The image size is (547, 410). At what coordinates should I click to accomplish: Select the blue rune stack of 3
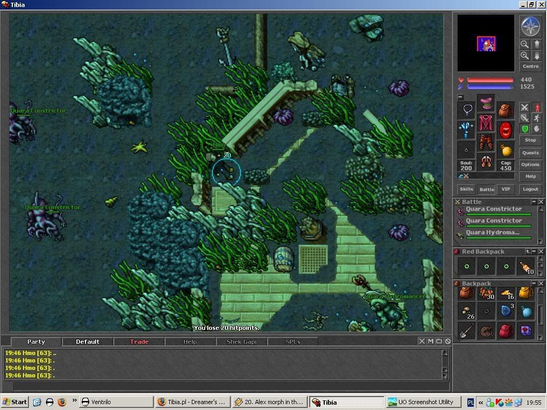pyautogui.click(x=506, y=311)
